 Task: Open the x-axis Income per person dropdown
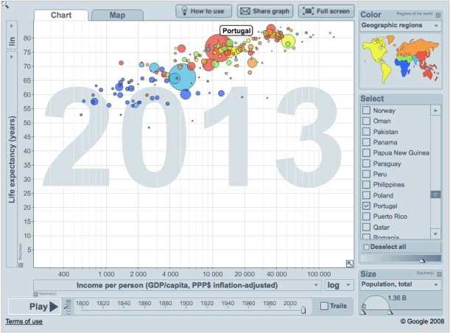(176, 284)
